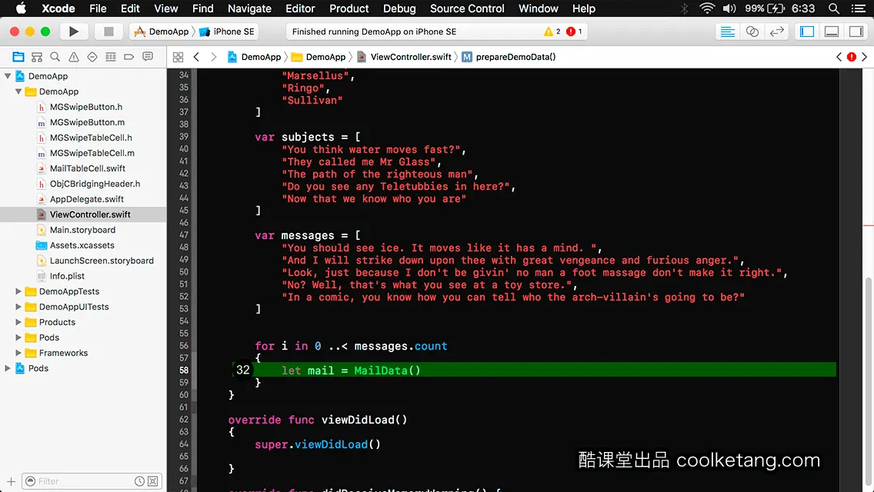This screenshot has width=874, height=492.
Task: Show the Project navigator
Action: pos(18,57)
